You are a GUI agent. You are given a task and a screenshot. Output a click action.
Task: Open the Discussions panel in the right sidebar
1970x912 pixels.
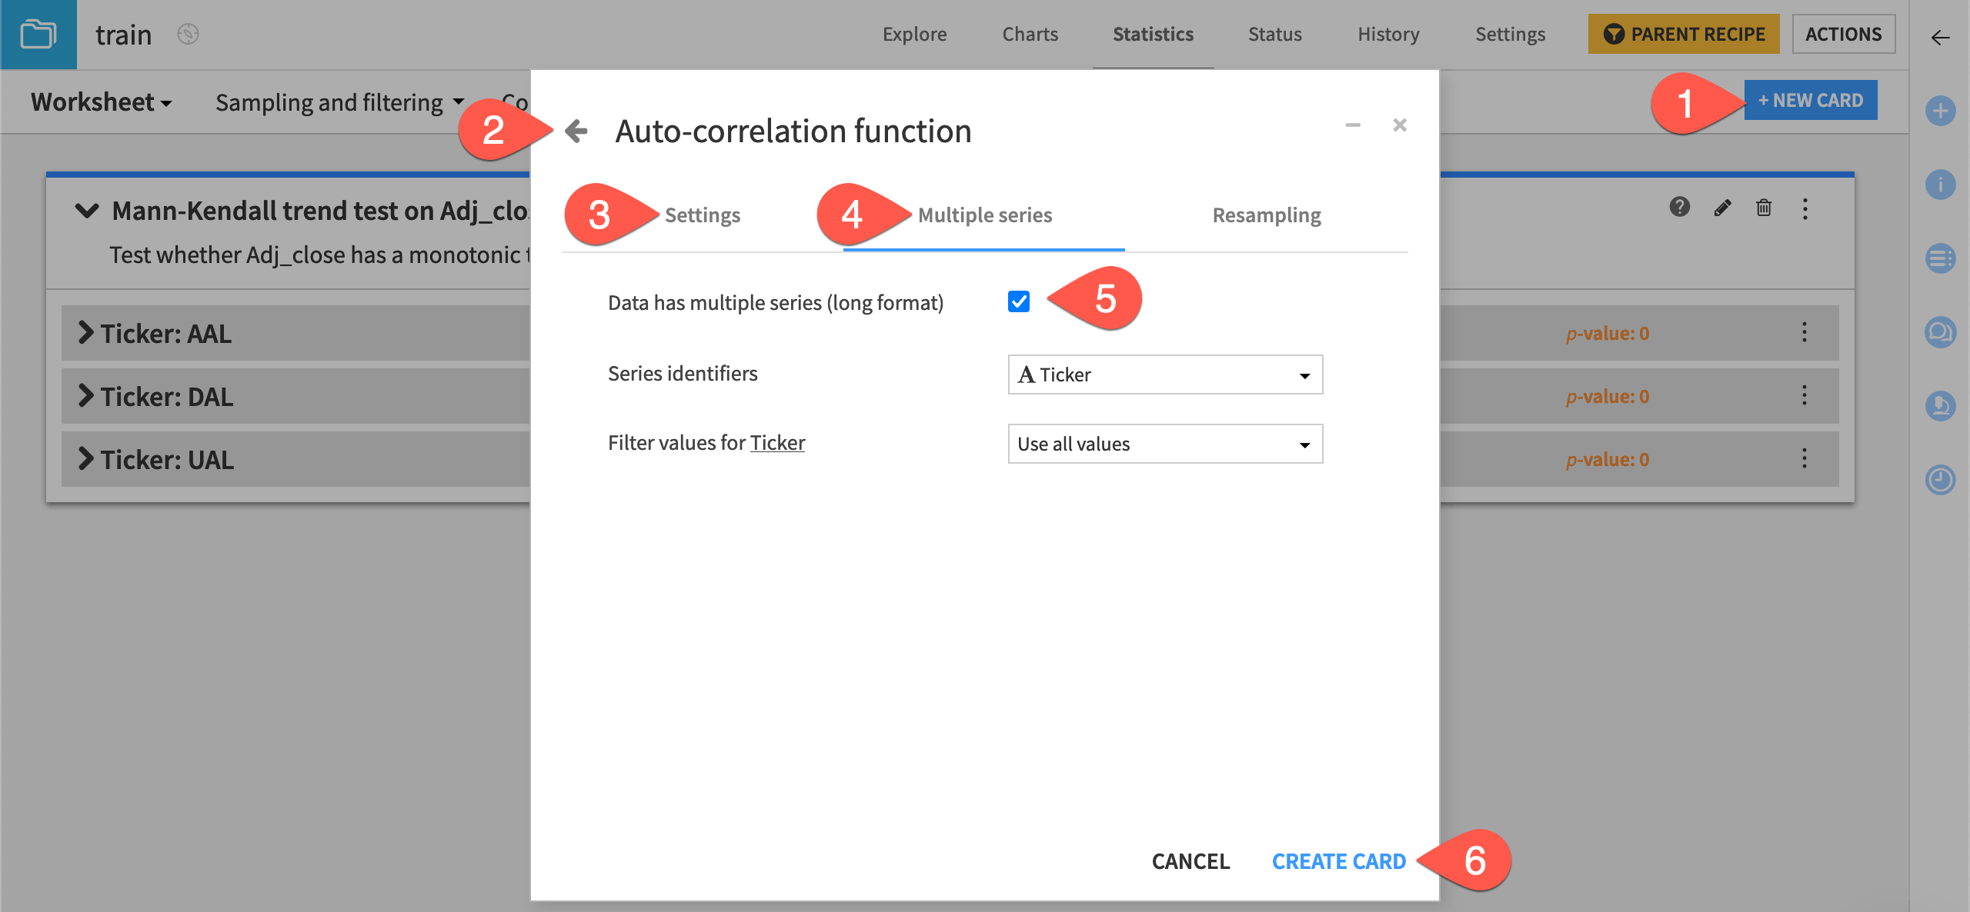[1941, 331]
